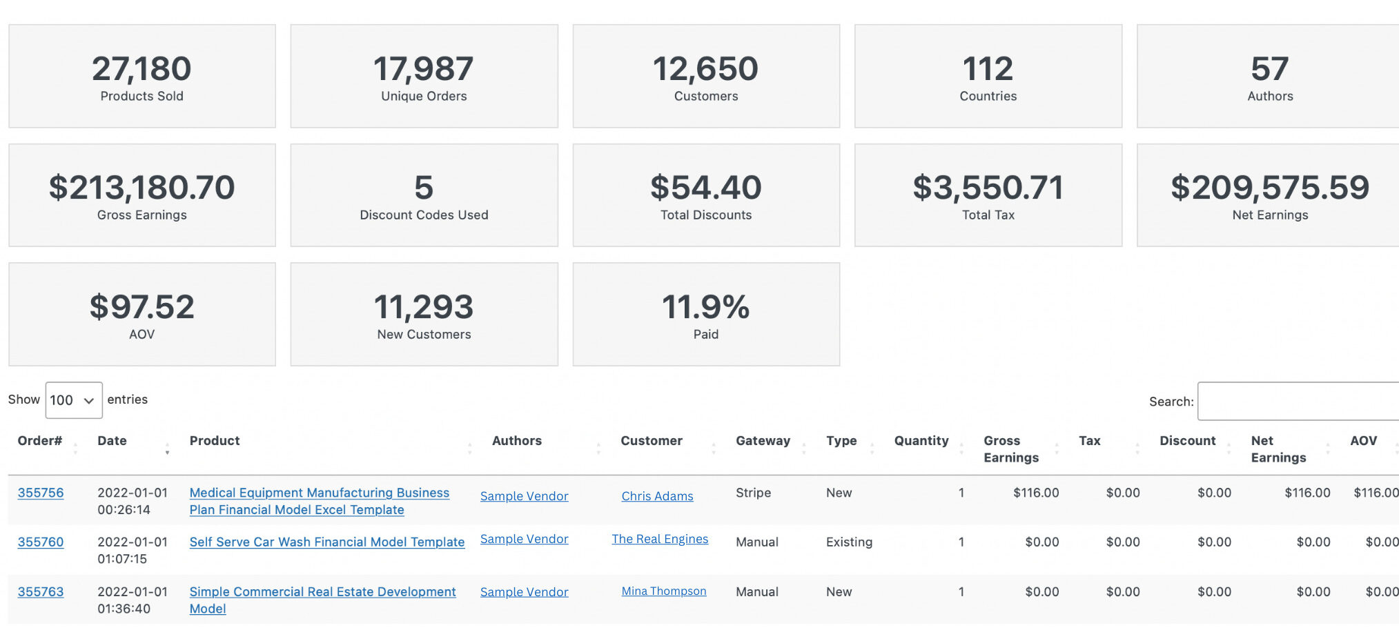Click the $209,575.59 Net Earnings card

[x=1269, y=195]
